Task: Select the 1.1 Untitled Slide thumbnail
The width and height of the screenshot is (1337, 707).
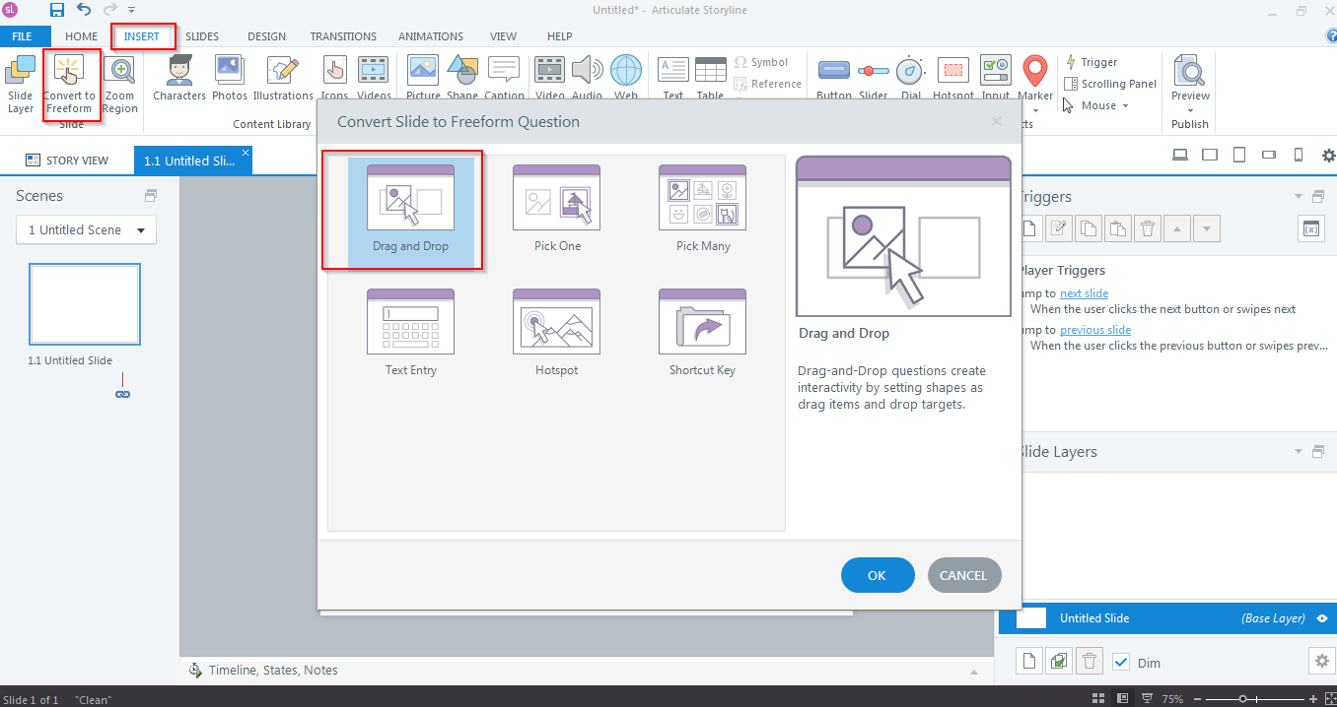Action: click(x=85, y=304)
